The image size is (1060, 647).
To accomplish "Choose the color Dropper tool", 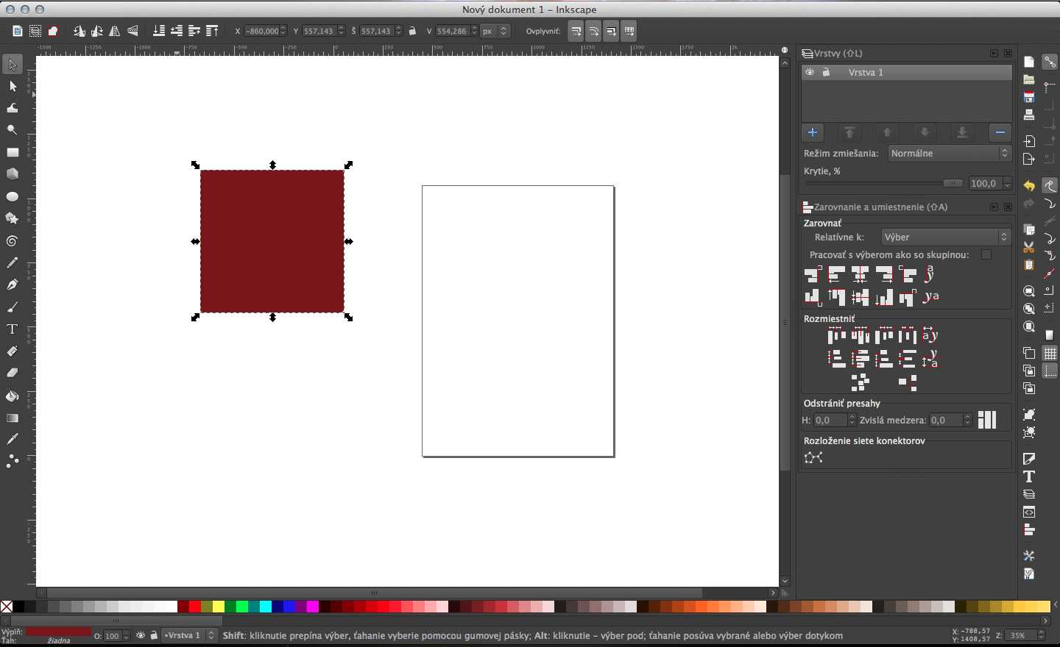I will (13, 439).
